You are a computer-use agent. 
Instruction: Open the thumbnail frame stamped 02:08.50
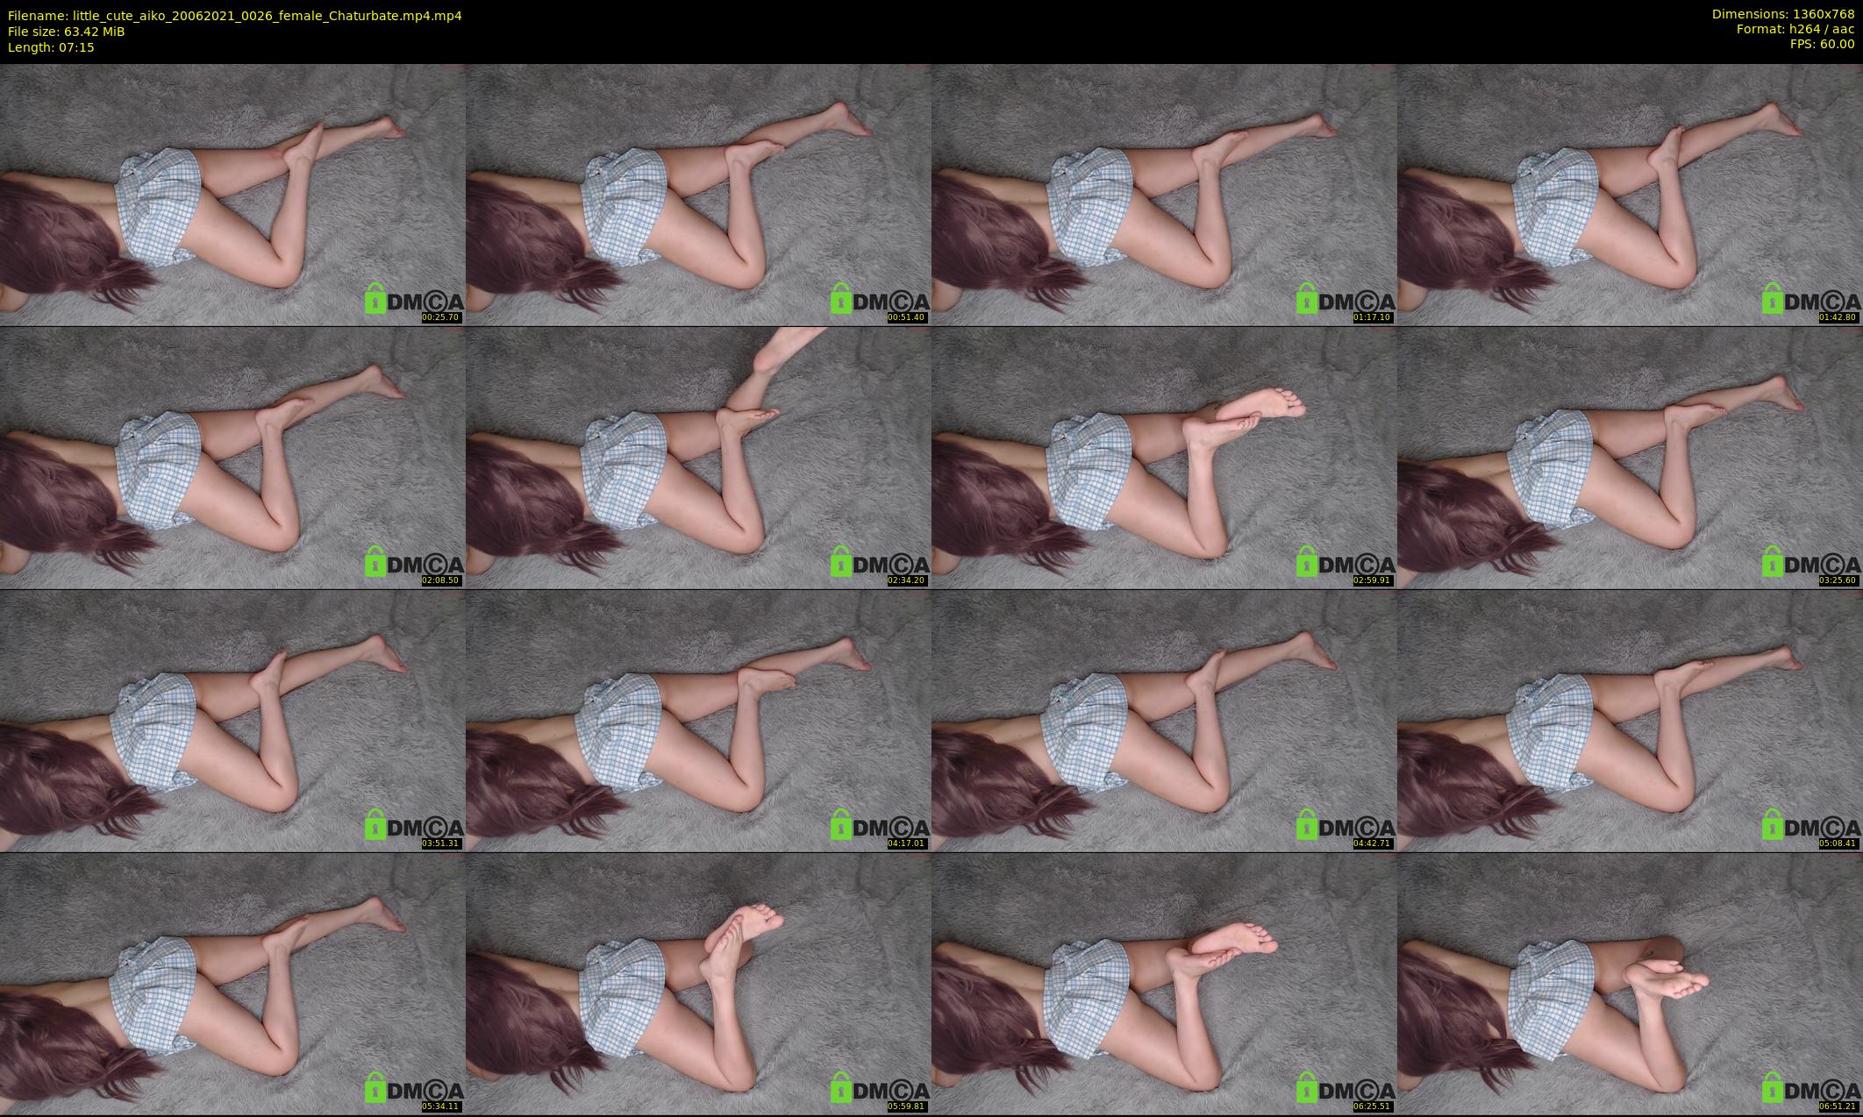(232, 458)
